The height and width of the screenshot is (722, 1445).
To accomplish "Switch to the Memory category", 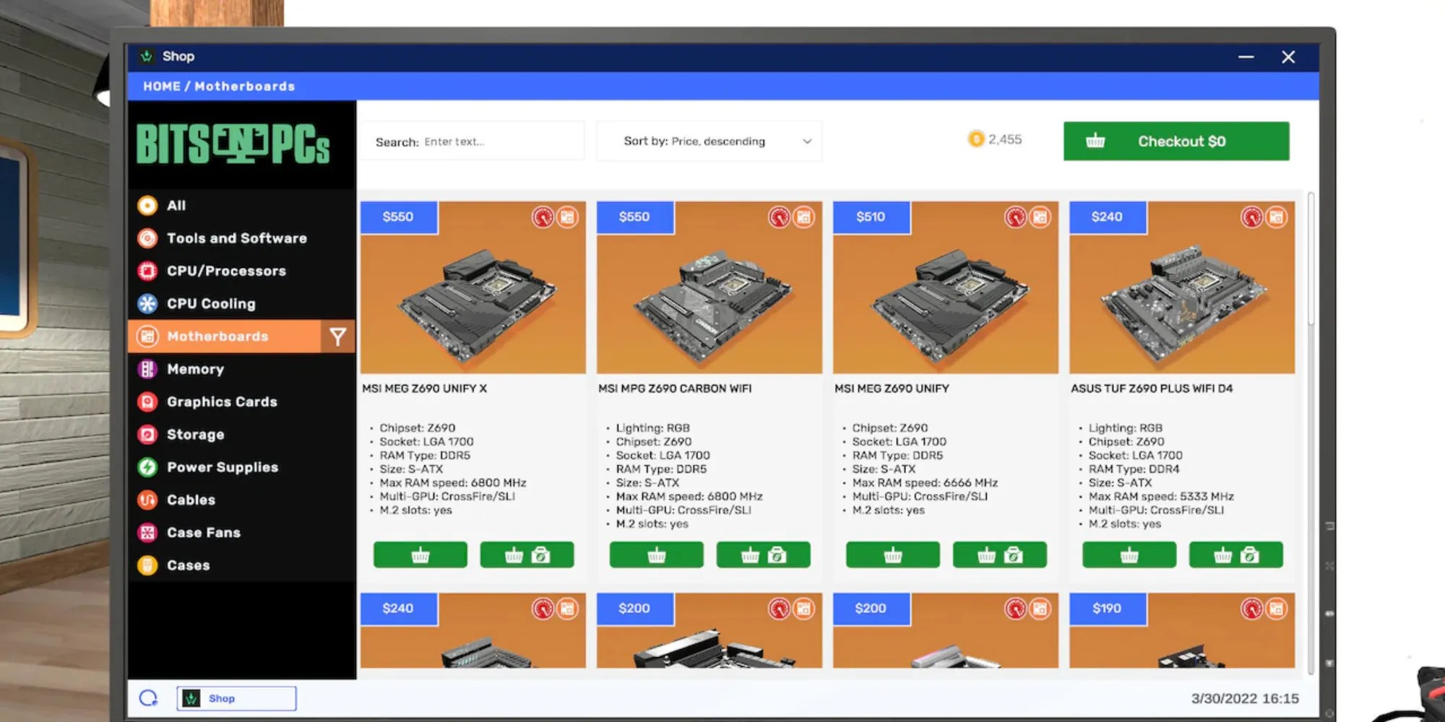I will pos(195,369).
